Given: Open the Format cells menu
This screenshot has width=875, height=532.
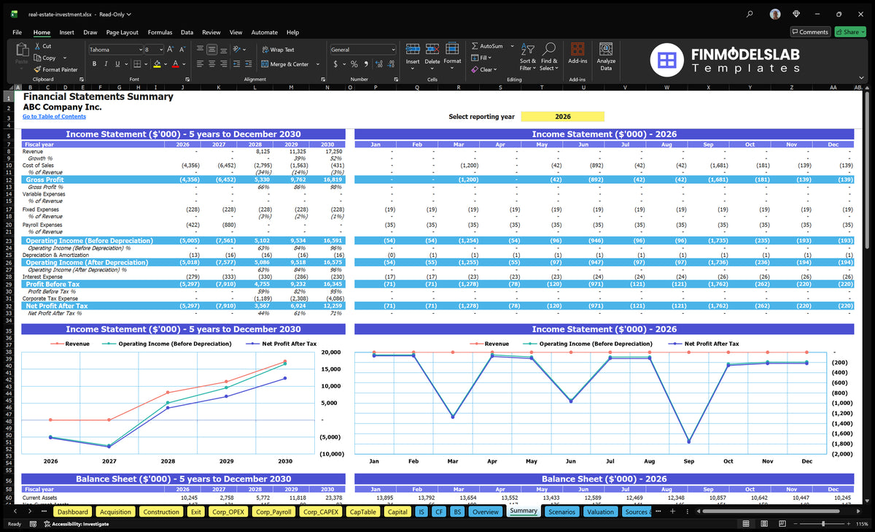Looking at the screenshot, I should pyautogui.click(x=452, y=55).
